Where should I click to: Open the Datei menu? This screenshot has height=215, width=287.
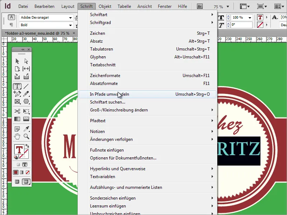click(x=23, y=6)
